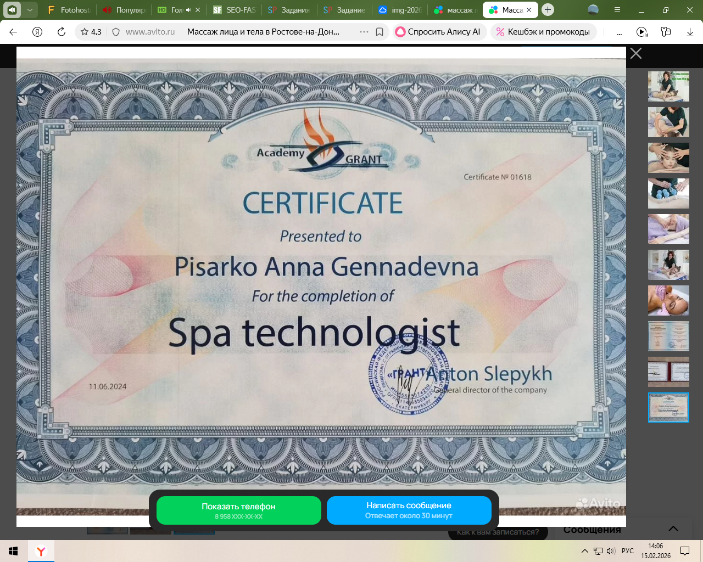Open the browser hamburger menu
The height and width of the screenshot is (562, 703).
pyautogui.click(x=617, y=10)
